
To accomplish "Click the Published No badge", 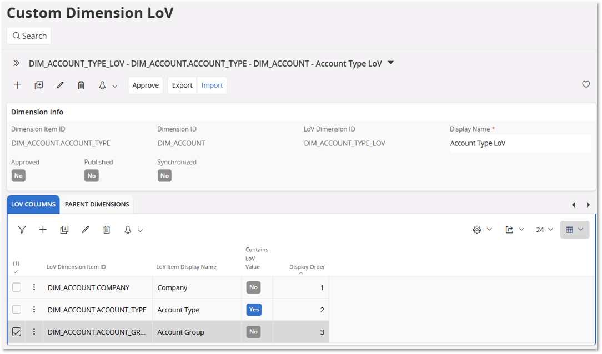I will pyautogui.click(x=92, y=176).
